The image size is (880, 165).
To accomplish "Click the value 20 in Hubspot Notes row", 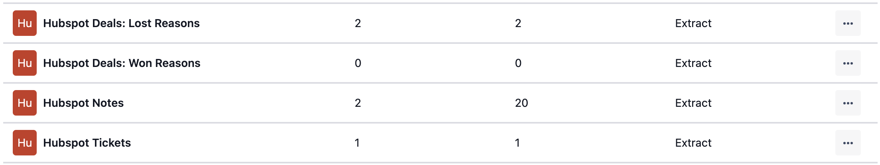I will [x=521, y=103].
